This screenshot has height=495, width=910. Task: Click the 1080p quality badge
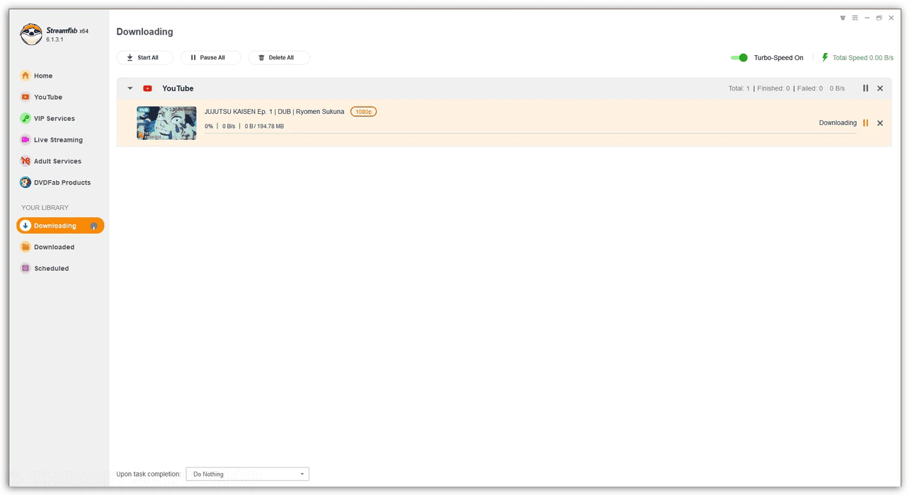(x=363, y=112)
